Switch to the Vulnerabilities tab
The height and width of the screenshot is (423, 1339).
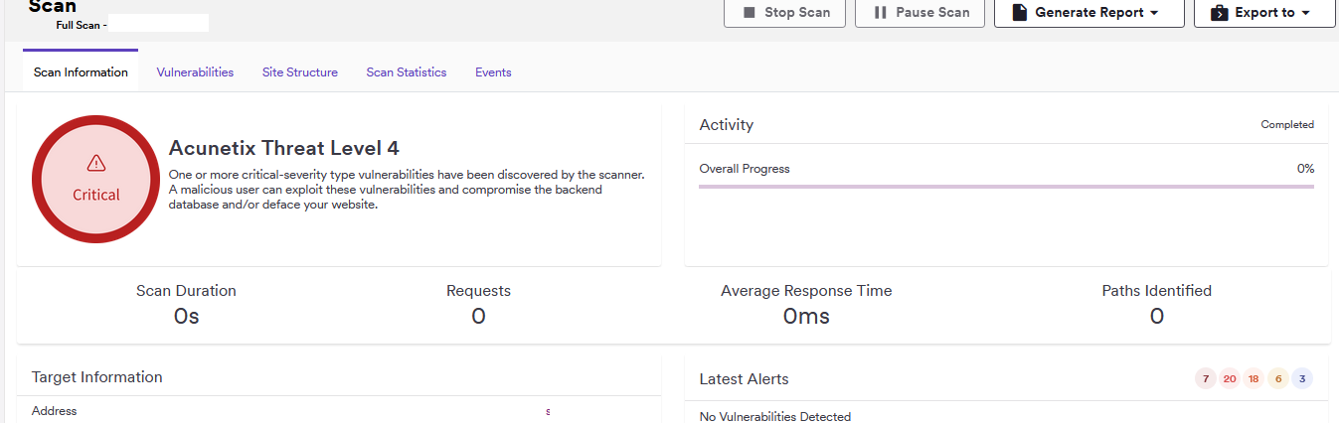(x=195, y=71)
